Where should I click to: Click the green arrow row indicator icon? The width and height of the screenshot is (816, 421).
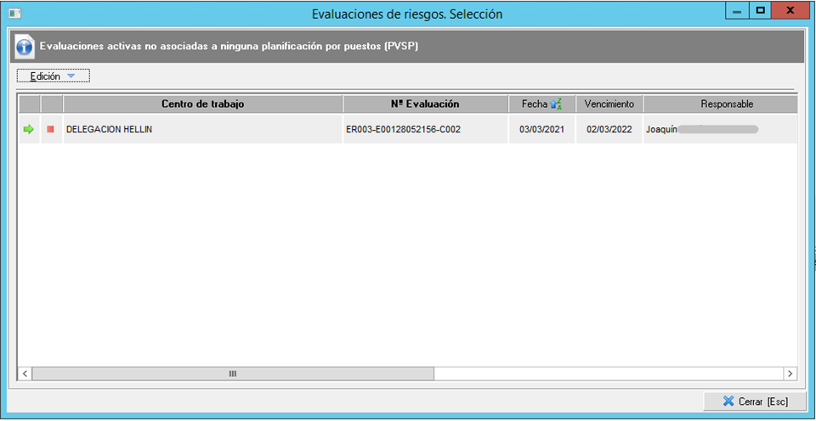click(29, 129)
